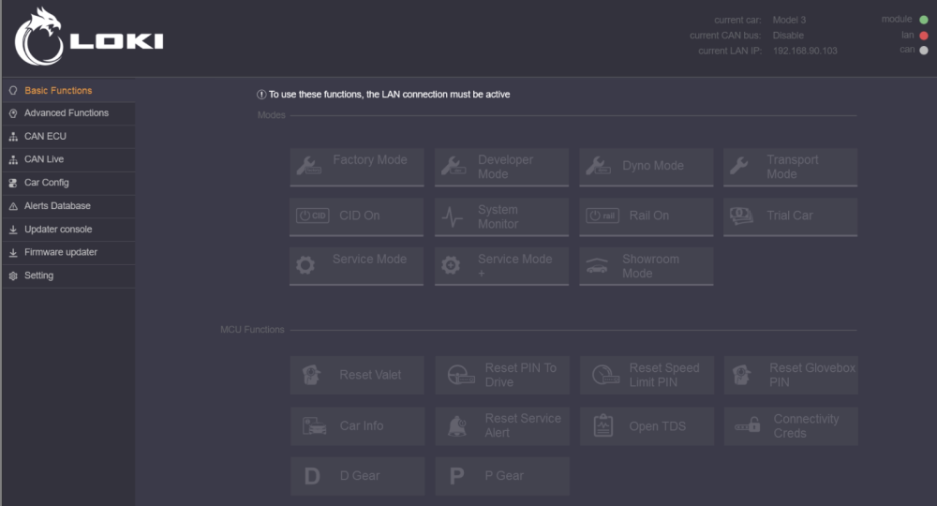The width and height of the screenshot is (937, 506).
Task: Click the Open TDS clipboard icon
Action: coord(603,425)
